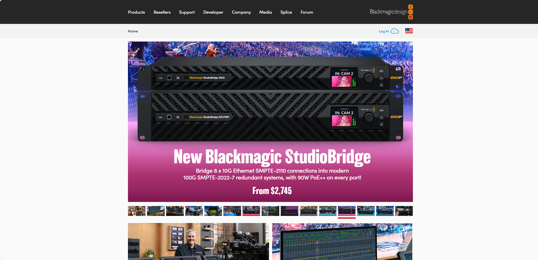Image resolution: width=538 pixels, height=260 pixels.
Task: Click the From $2,745 price text
Action: click(x=272, y=191)
